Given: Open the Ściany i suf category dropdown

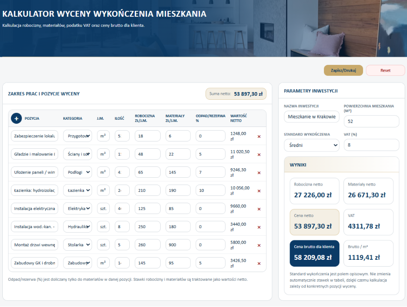Looking at the screenshot, I should click(x=77, y=154).
